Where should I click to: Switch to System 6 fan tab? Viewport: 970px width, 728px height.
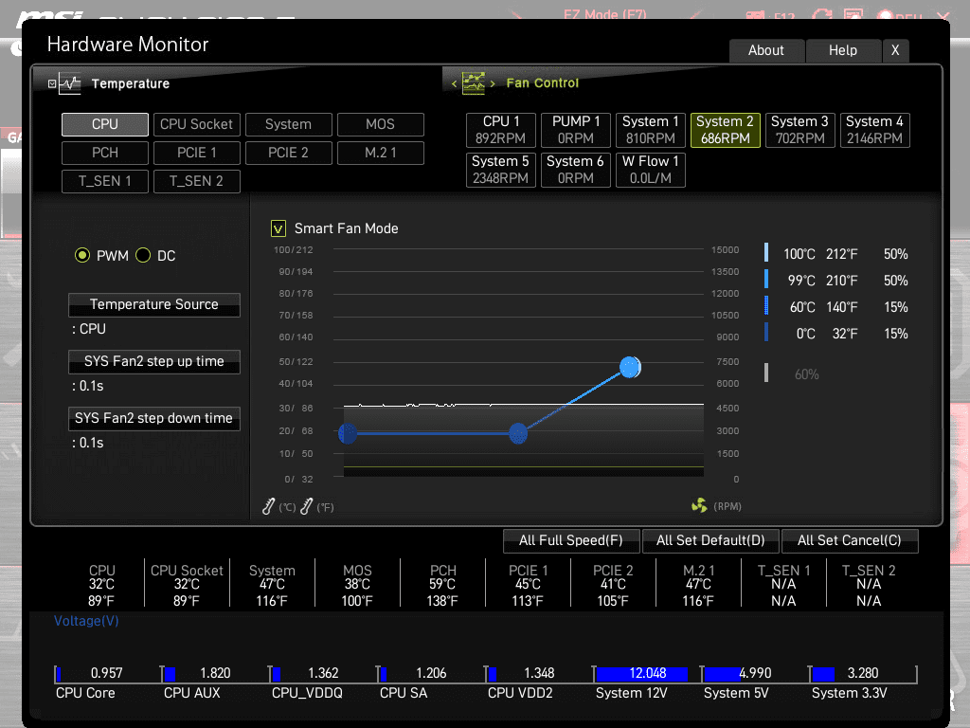(576, 170)
